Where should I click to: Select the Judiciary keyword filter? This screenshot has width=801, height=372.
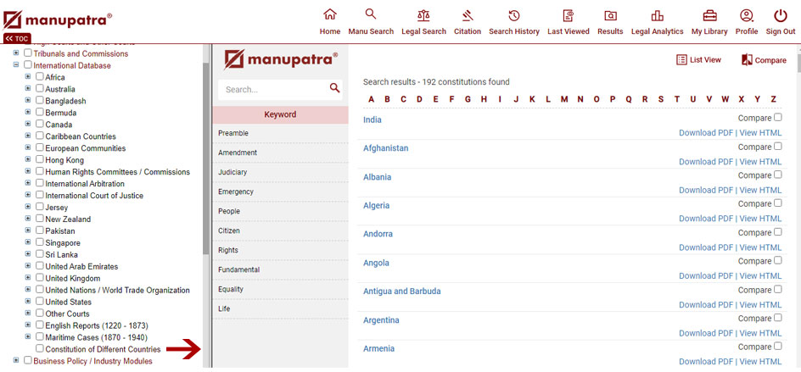click(232, 172)
